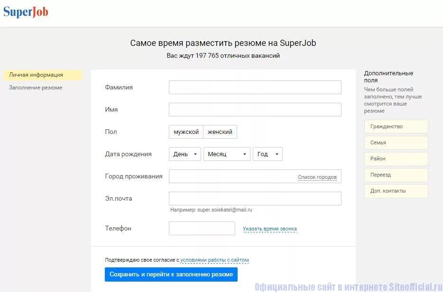Screen dimensions: 443x292
Task: Focus the Имя input field
Action: click(255, 110)
